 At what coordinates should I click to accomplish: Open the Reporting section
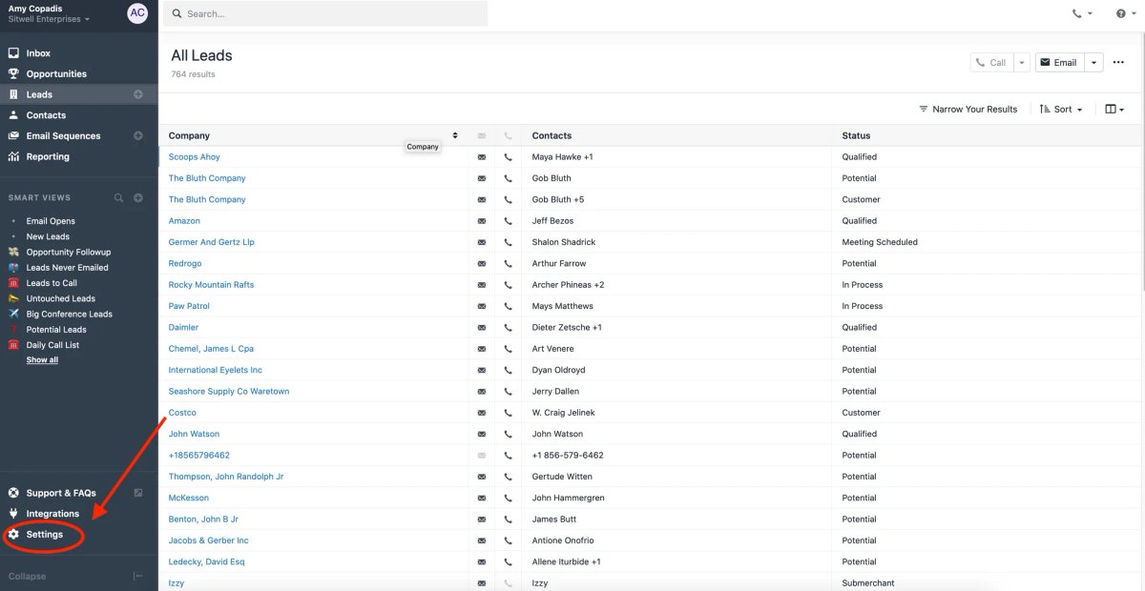[x=48, y=156]
